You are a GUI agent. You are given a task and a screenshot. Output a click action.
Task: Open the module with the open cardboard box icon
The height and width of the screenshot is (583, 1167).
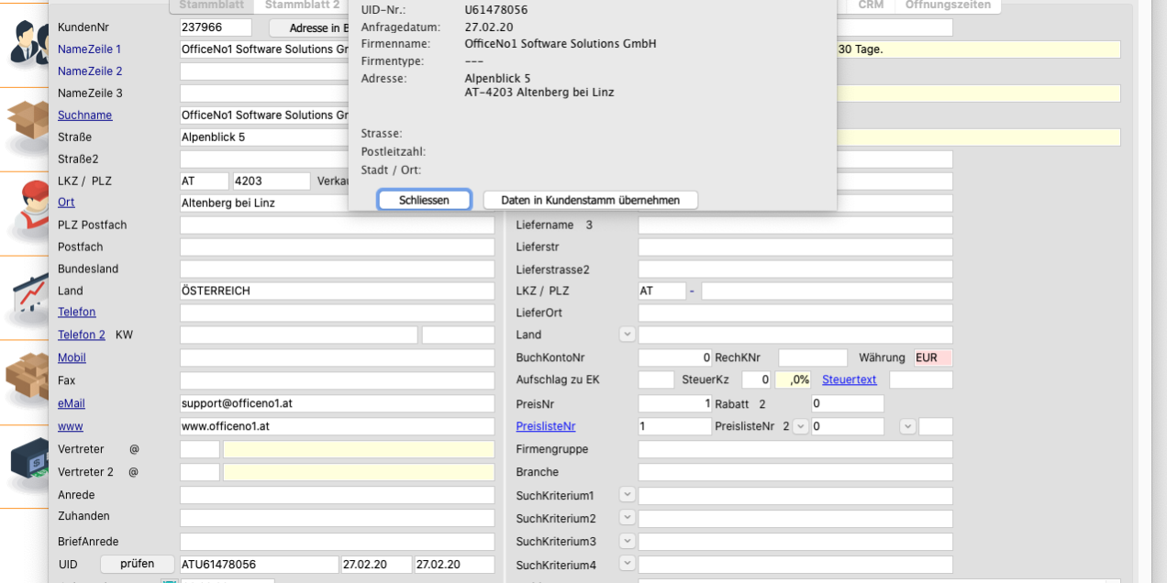[28, 126]
